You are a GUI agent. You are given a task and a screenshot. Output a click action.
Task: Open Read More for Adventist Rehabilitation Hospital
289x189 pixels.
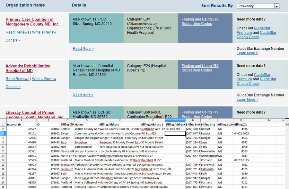[83, 95]
